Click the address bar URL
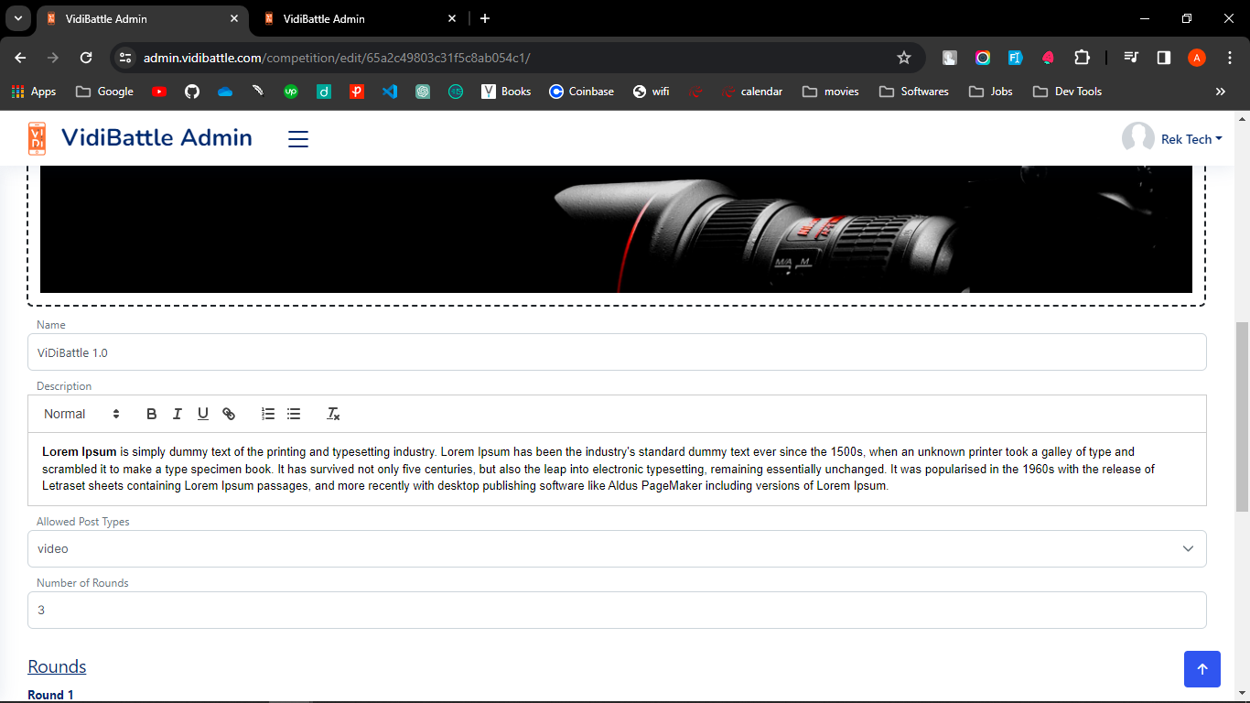This screenshot has height=703, width=1250. click(x=337, y=58)
